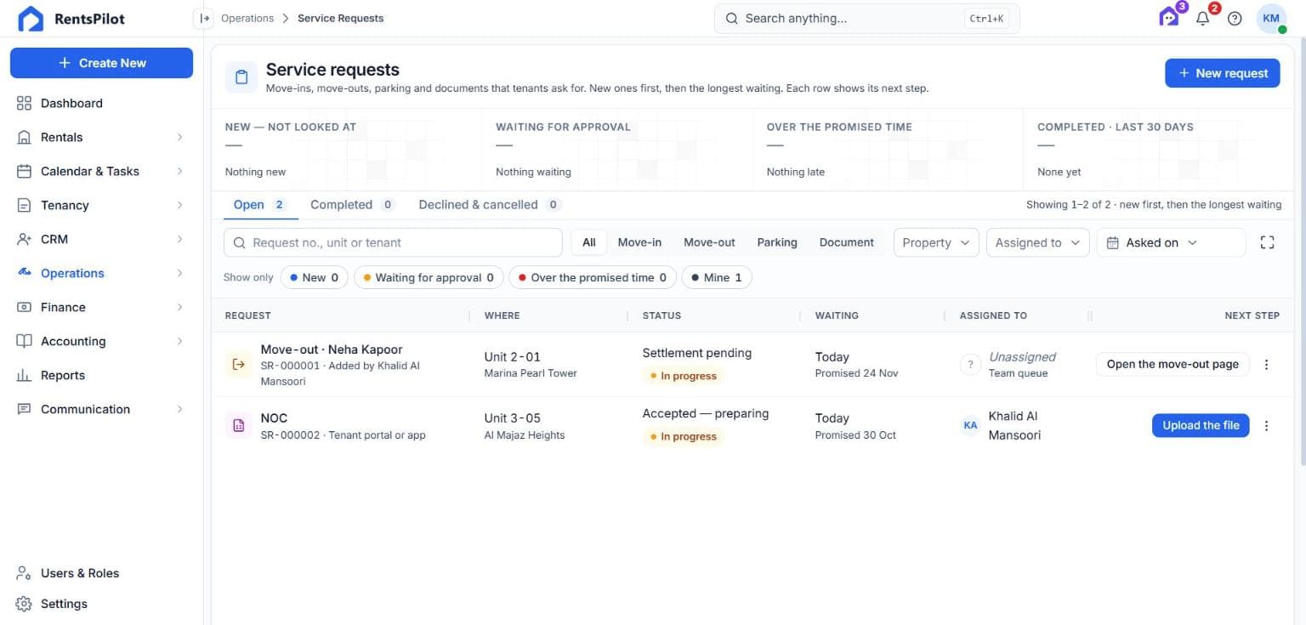Open the three-dot menu for Move-out row
Screen dimensions: 1306x625
coord(1266,365)
